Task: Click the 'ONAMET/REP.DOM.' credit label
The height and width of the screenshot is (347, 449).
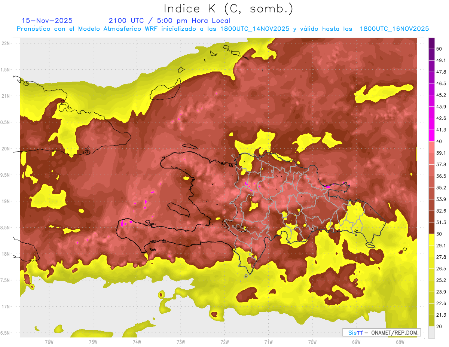Action: (x=394, y=332)
